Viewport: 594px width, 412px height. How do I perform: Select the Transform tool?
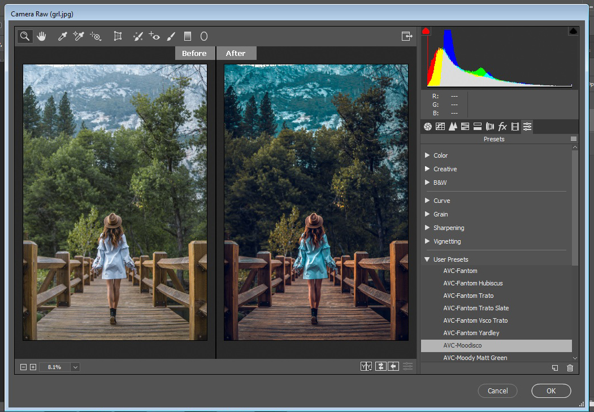click(x=118, y=36)
